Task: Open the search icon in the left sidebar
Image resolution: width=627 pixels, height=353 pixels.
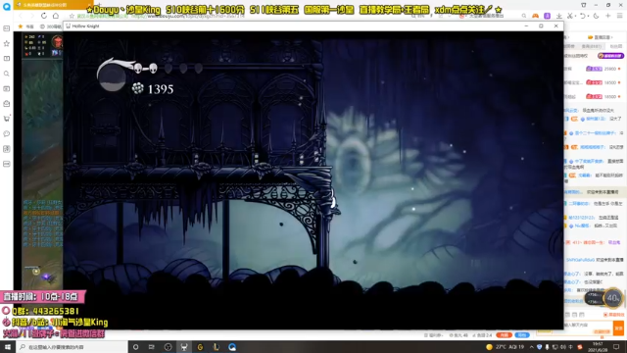Action: pos(7,74)
